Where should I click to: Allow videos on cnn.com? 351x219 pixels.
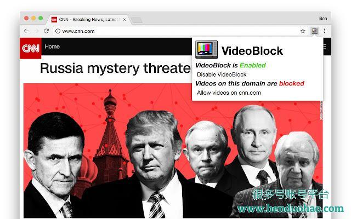click(x=229, y=93)
